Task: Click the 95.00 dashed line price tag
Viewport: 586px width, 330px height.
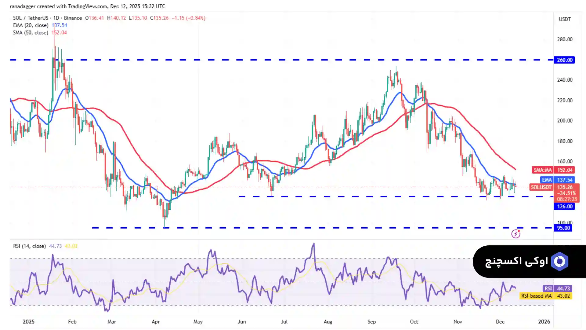Action: [x=563, y=228]
